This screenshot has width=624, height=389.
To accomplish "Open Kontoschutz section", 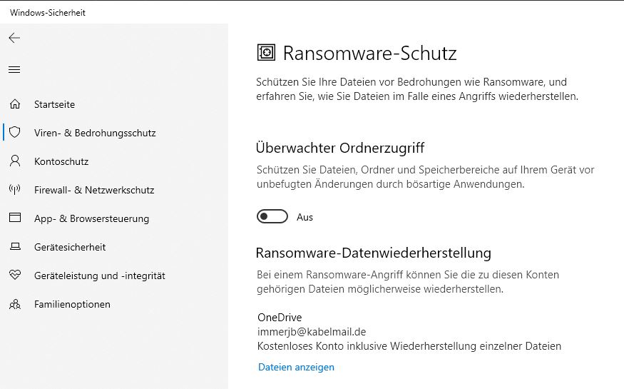I will [x=61, y=161].
